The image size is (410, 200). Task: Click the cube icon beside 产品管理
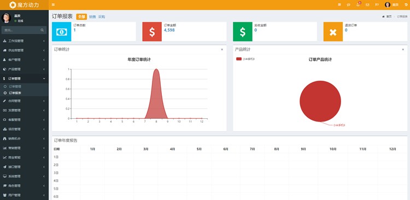coord(4,69)
